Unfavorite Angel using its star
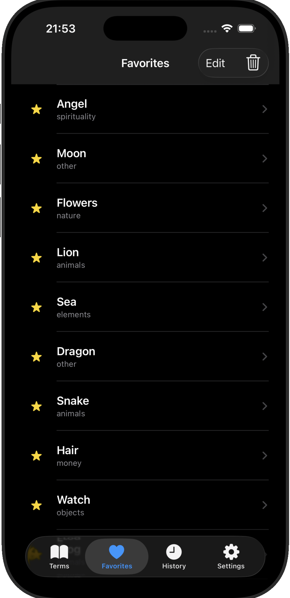This screenshot has width=290, height=598. 37,109
